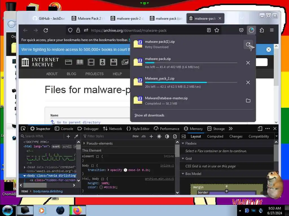This screenshot has width=289, height=216.
Task: Close the active malware-pack tab
Action: click(220, 18)
